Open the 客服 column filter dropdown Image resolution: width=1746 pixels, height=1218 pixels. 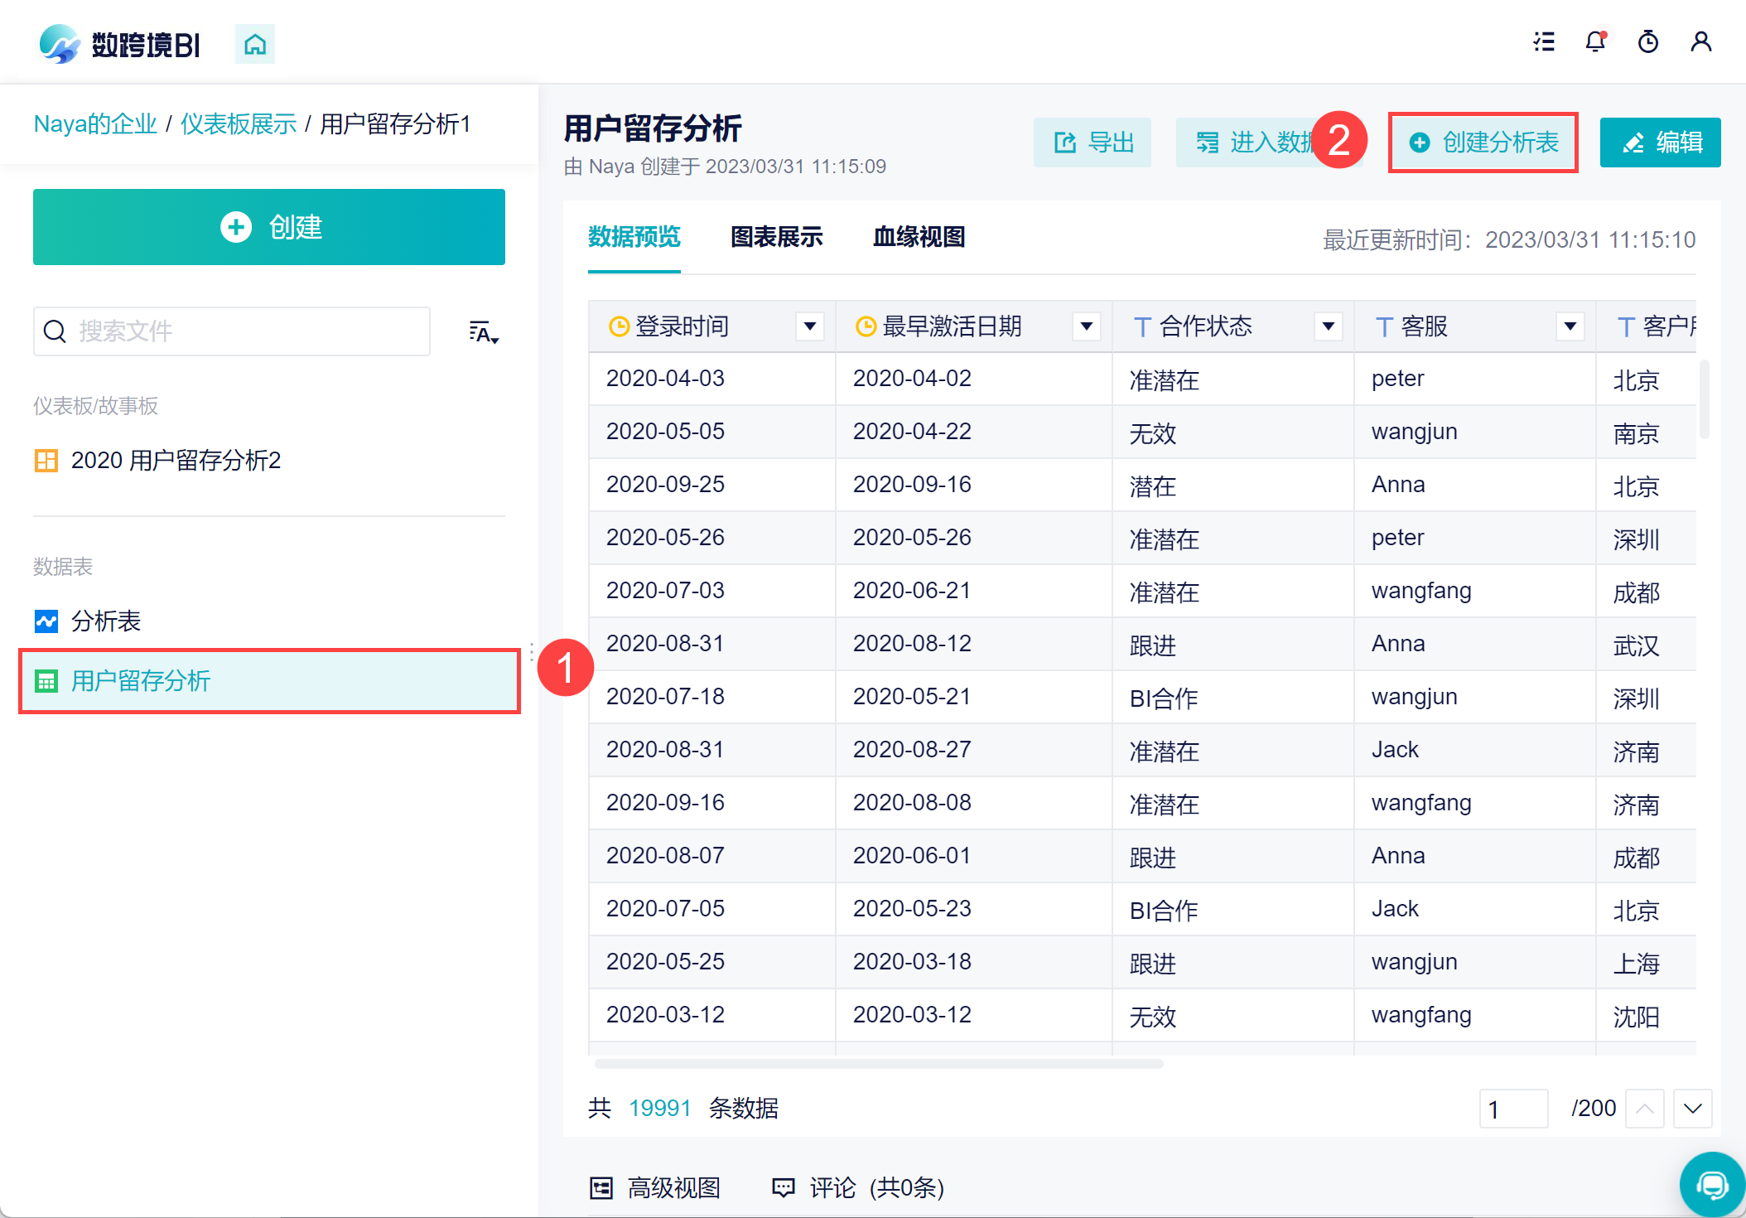[x=1570, y=326]
